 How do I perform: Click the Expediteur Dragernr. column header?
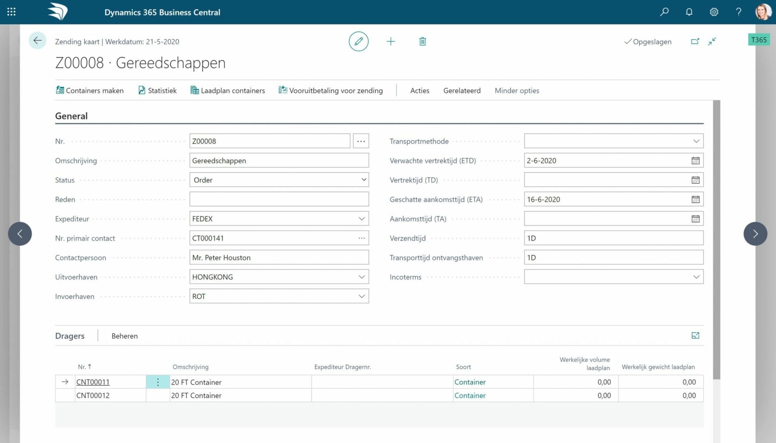tap(343, 367)
